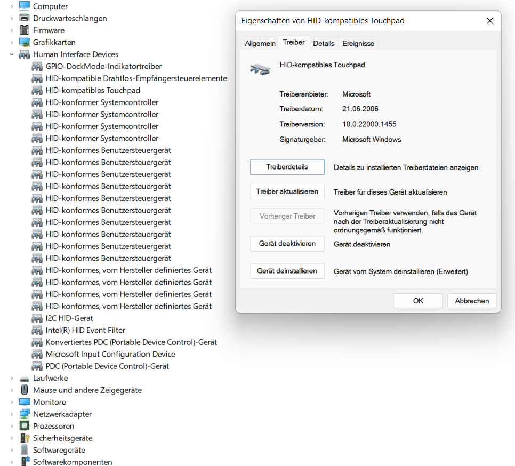Click the Mäuse und andere Zeigegeräte icon
Screen dimensions: 515x466
[25, 390]
